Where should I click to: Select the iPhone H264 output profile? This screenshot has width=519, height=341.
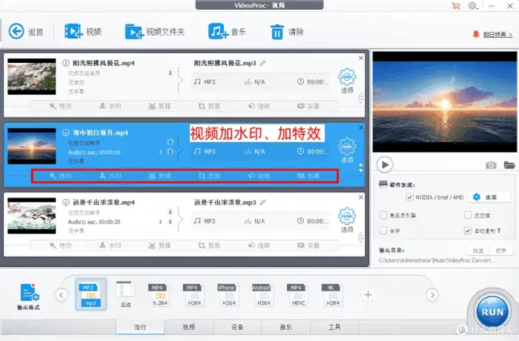tap(229, 294)
